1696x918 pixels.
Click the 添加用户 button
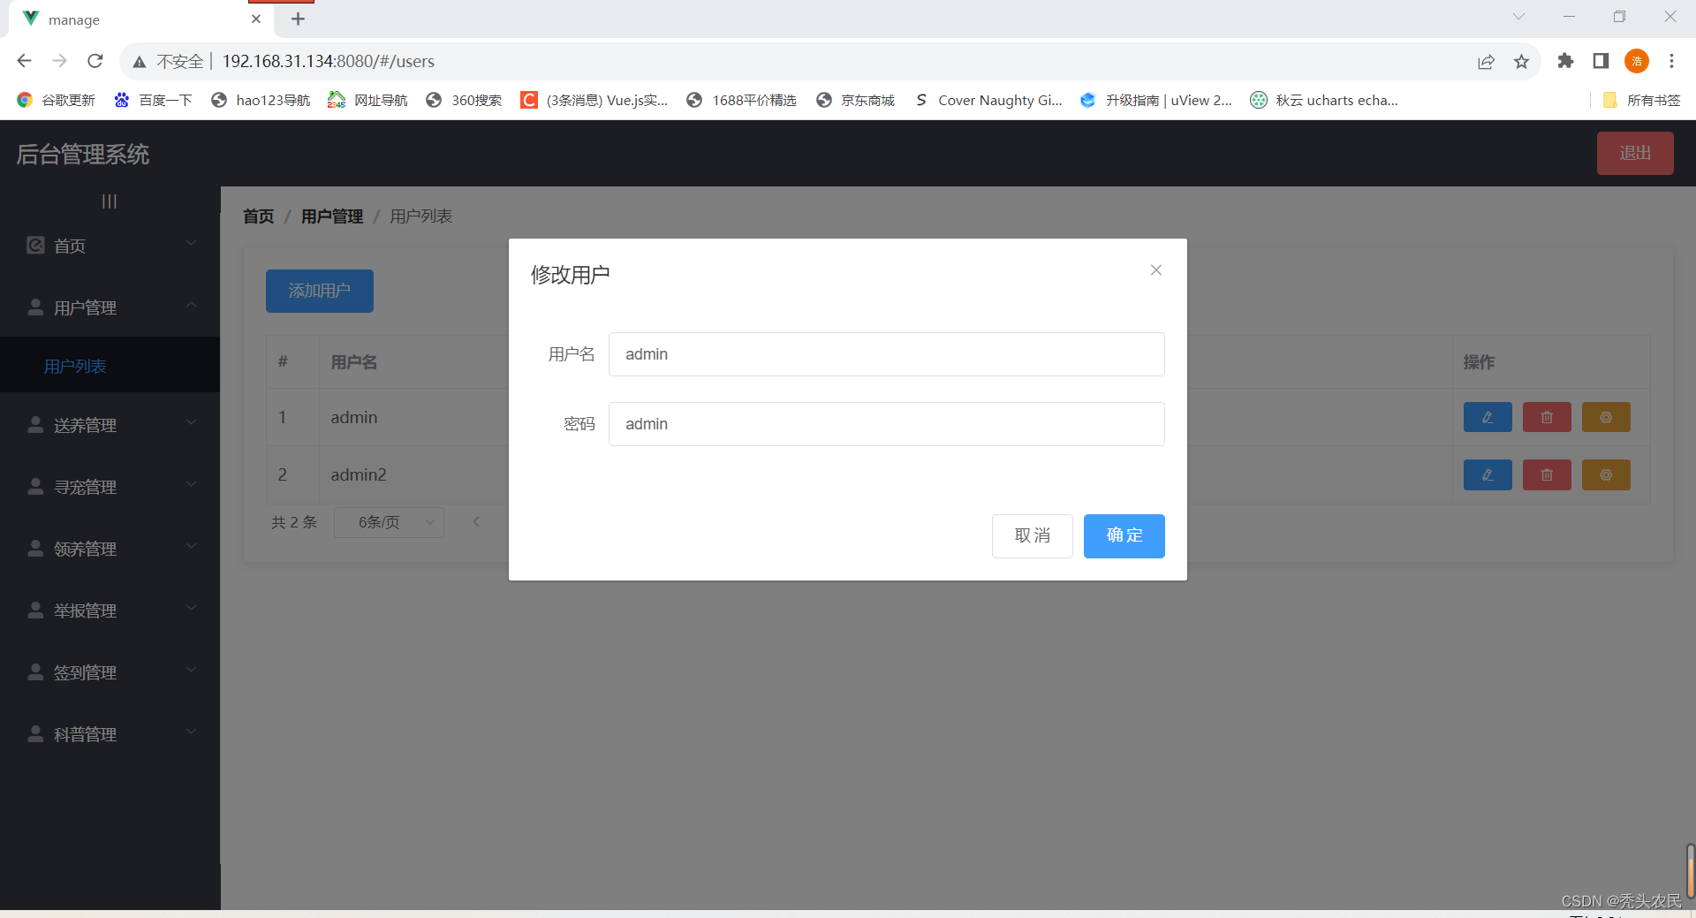(320, 291)
